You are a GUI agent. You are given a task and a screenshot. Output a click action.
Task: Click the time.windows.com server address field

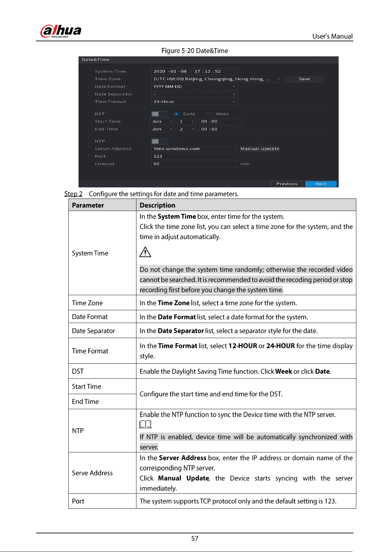point(194,149)
